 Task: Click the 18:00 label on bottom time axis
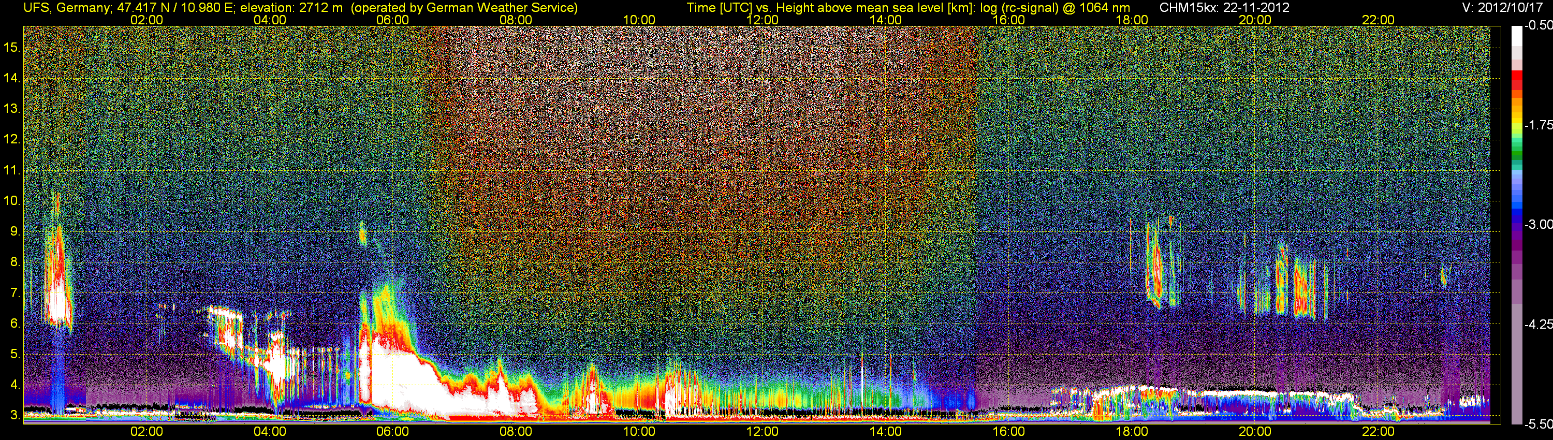pyautogui.click(x=1132, y=432)
